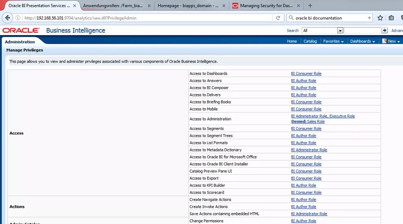
Task: Click the Administration tab
Action: 20,42
